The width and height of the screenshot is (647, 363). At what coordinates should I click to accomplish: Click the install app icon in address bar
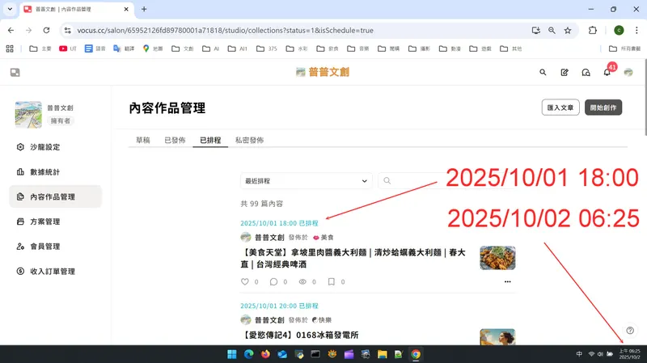535,30
